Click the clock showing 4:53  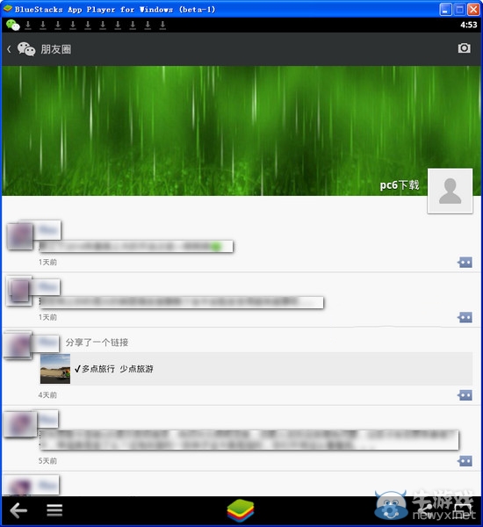coord(469,25)
